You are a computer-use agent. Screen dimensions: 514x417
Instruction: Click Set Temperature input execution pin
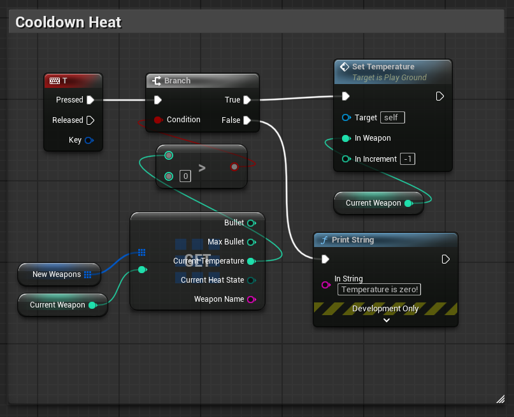pos(345,96)
